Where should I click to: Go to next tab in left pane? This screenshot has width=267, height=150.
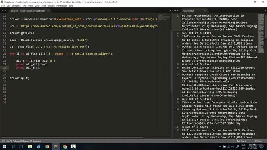pyautogui.click(x=5, y=11)
